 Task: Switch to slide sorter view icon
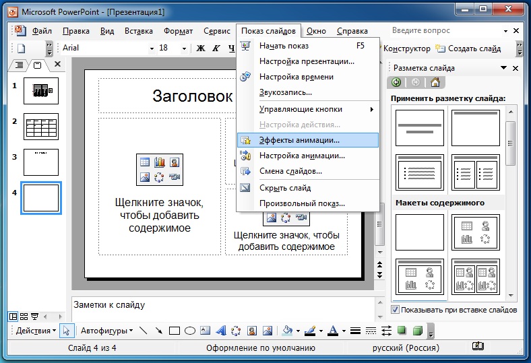pos(24,316)
